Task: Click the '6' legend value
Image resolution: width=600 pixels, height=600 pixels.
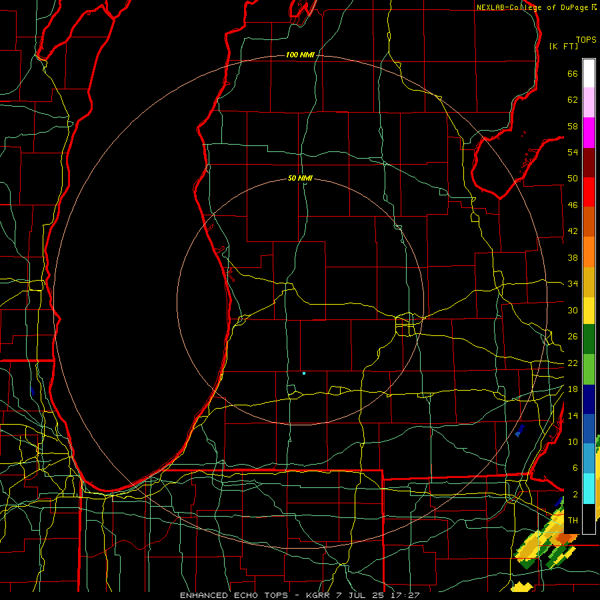Action: pos(575,468)
